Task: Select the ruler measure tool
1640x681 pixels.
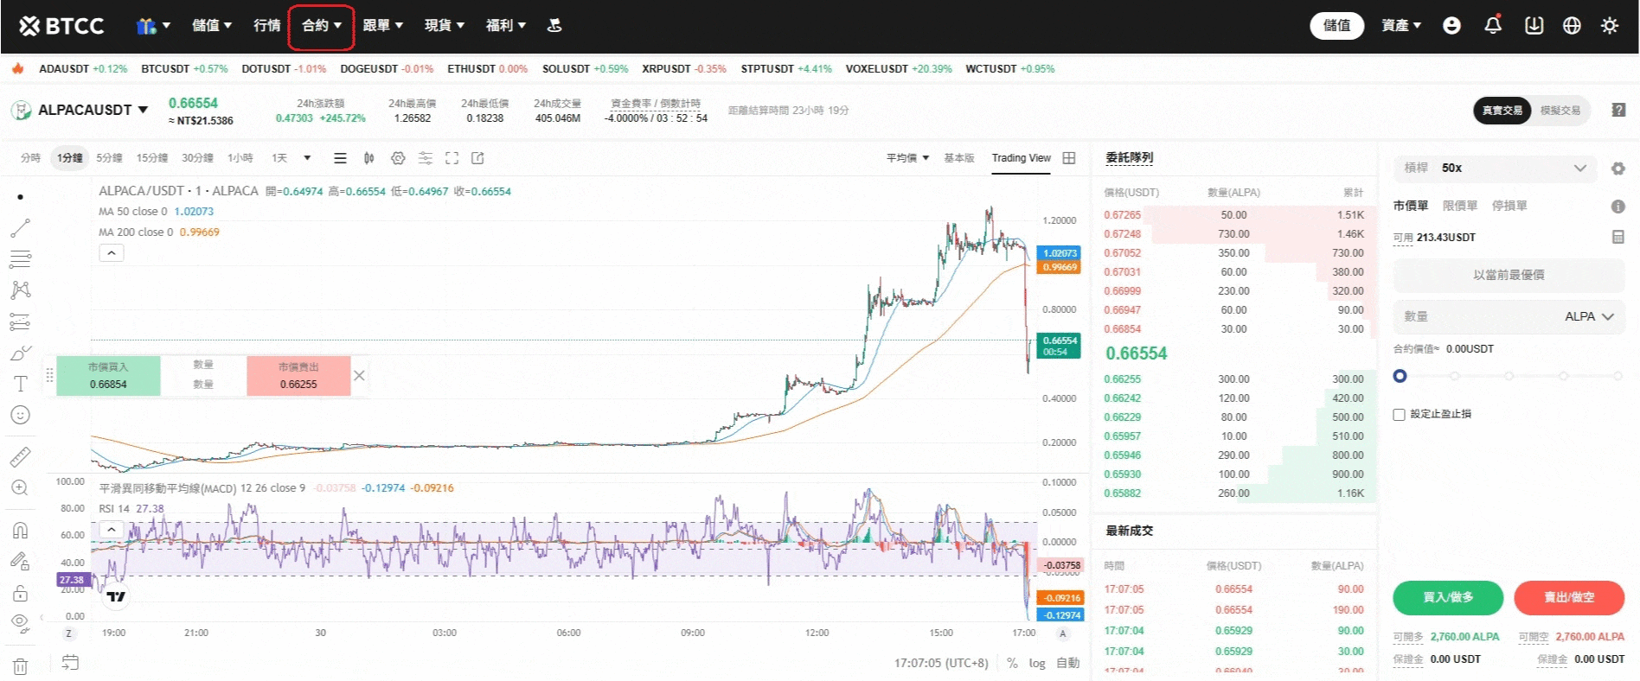Action: point(20,456)
